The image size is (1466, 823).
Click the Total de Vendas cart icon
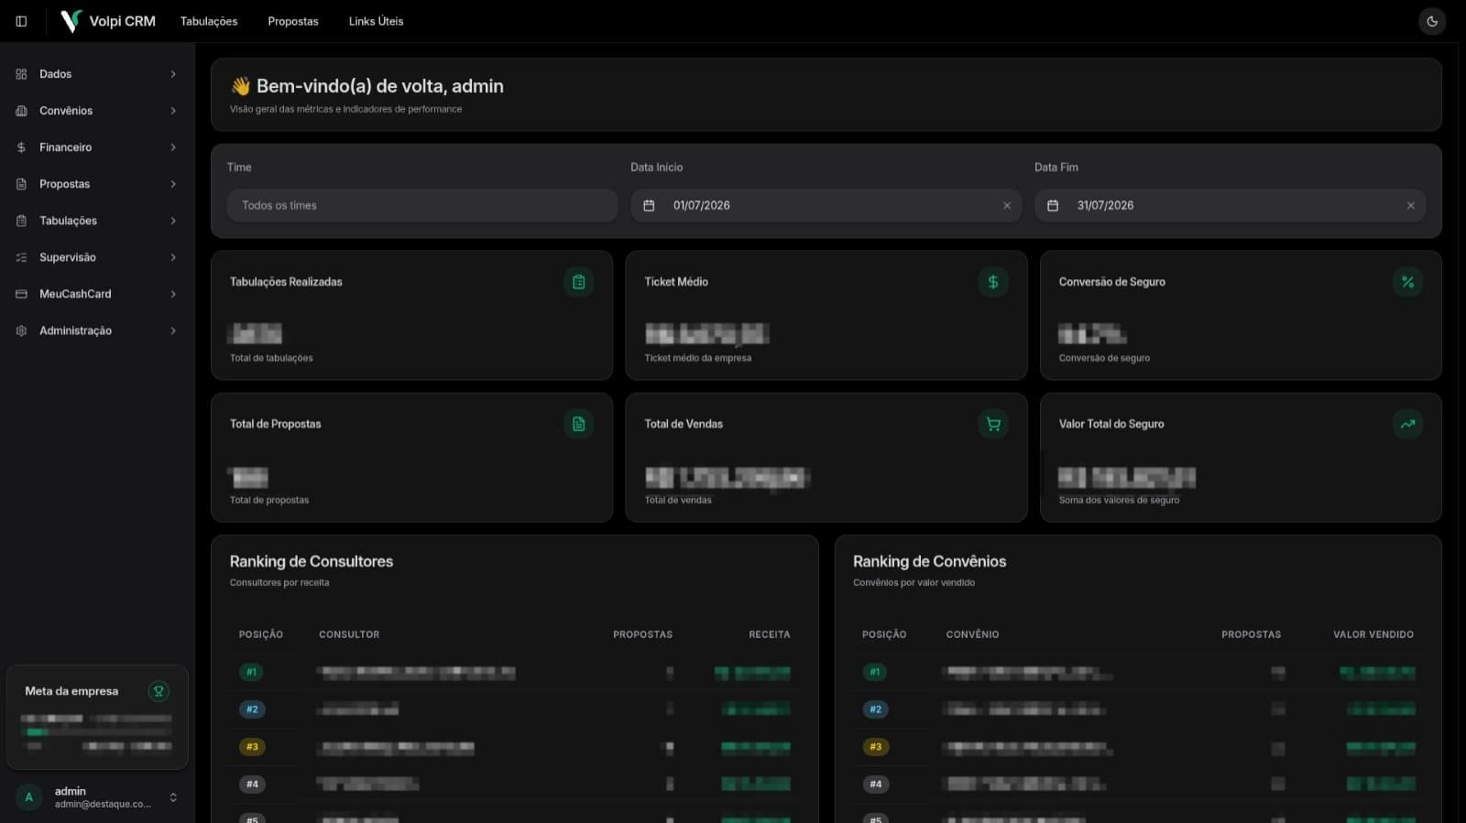993,424
